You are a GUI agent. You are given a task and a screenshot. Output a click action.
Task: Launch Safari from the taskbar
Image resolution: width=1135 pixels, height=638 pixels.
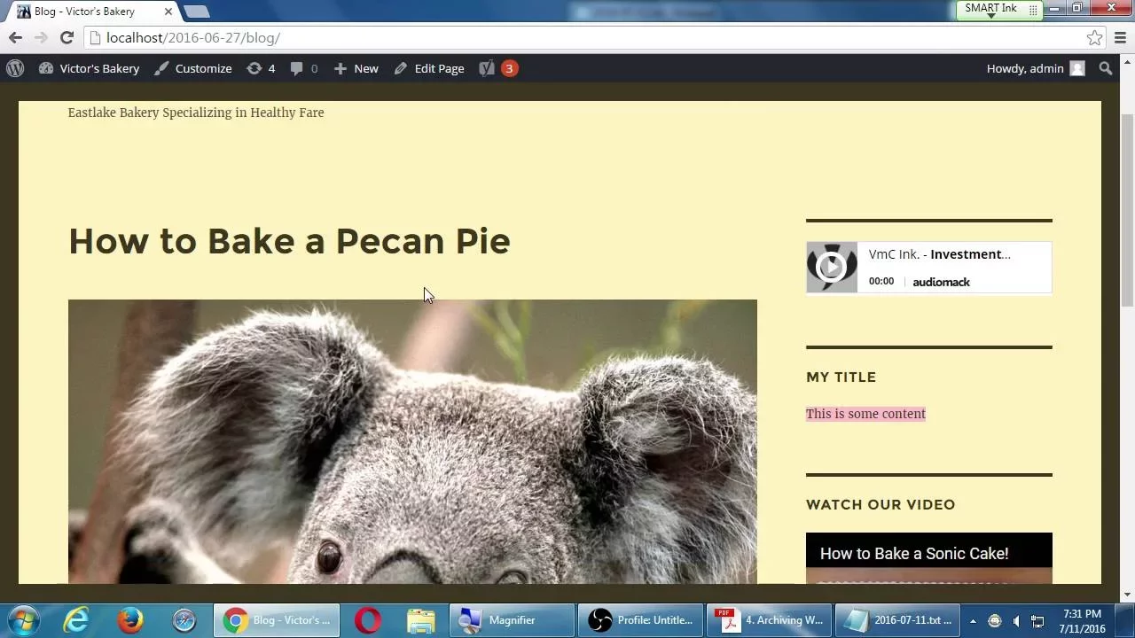[184, 620]
